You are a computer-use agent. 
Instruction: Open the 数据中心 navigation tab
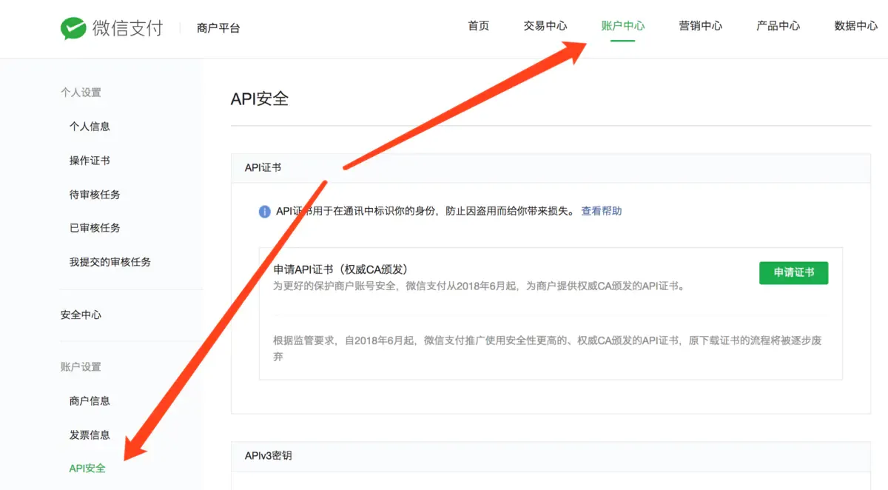(856, 26)
